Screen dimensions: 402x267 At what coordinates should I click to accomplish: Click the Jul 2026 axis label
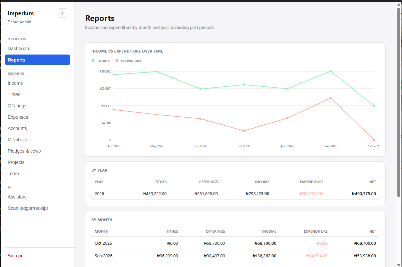(x=244, y=146)
